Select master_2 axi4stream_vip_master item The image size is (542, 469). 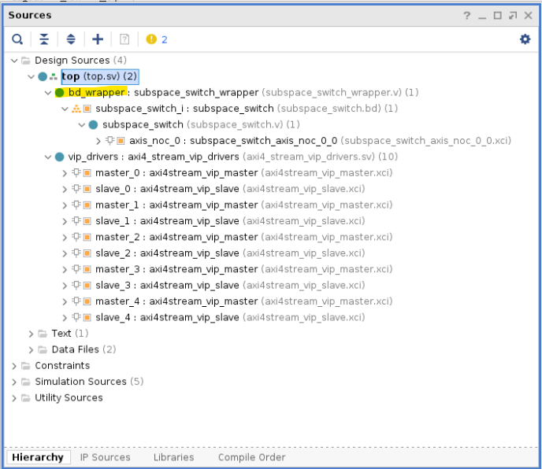176,238
